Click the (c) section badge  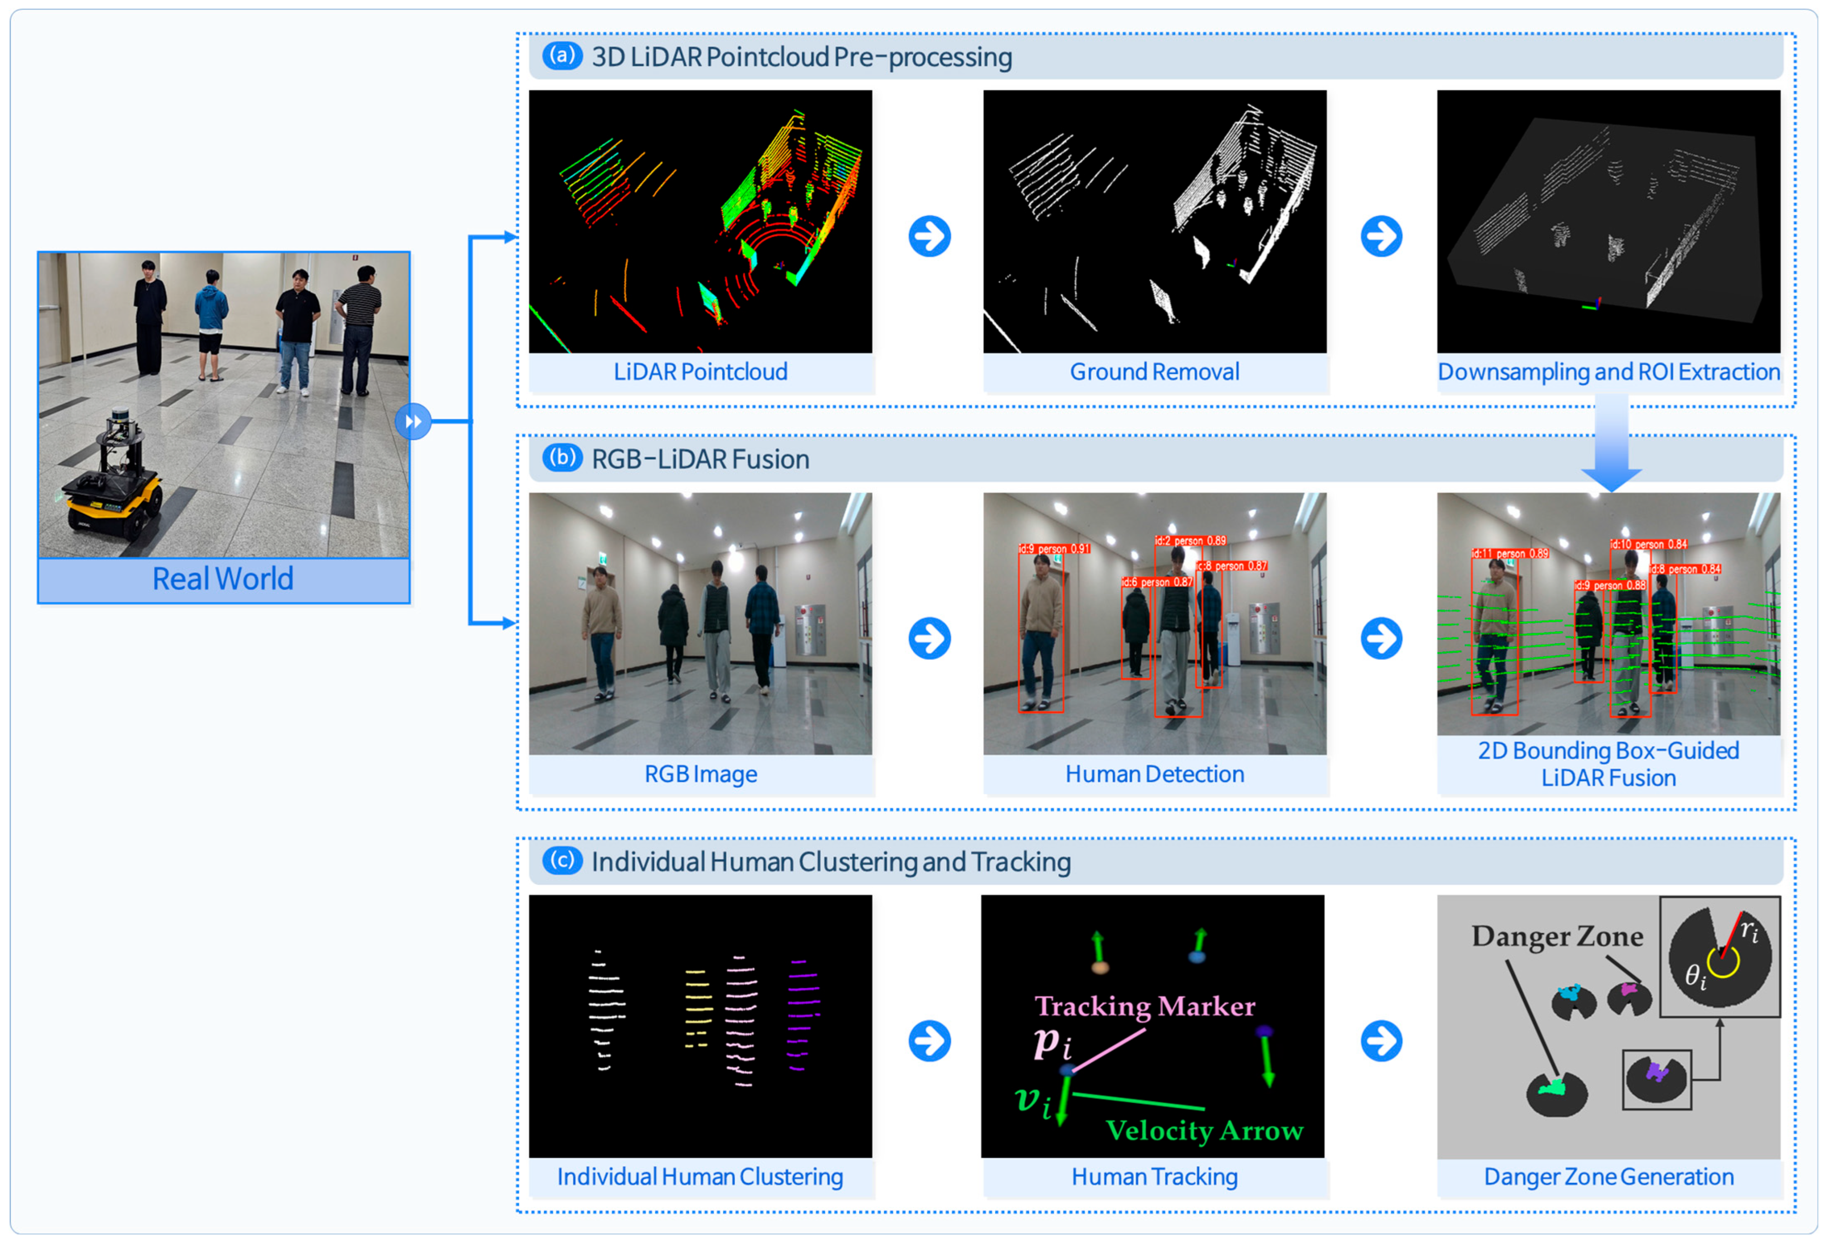562,861
